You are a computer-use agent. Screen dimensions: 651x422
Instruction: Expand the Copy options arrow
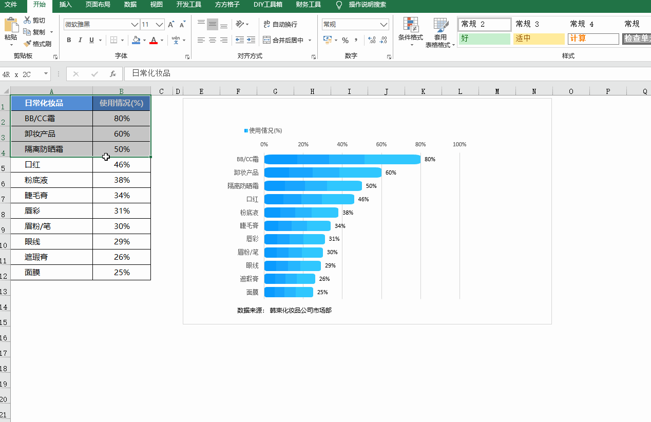tap(51, 32)
